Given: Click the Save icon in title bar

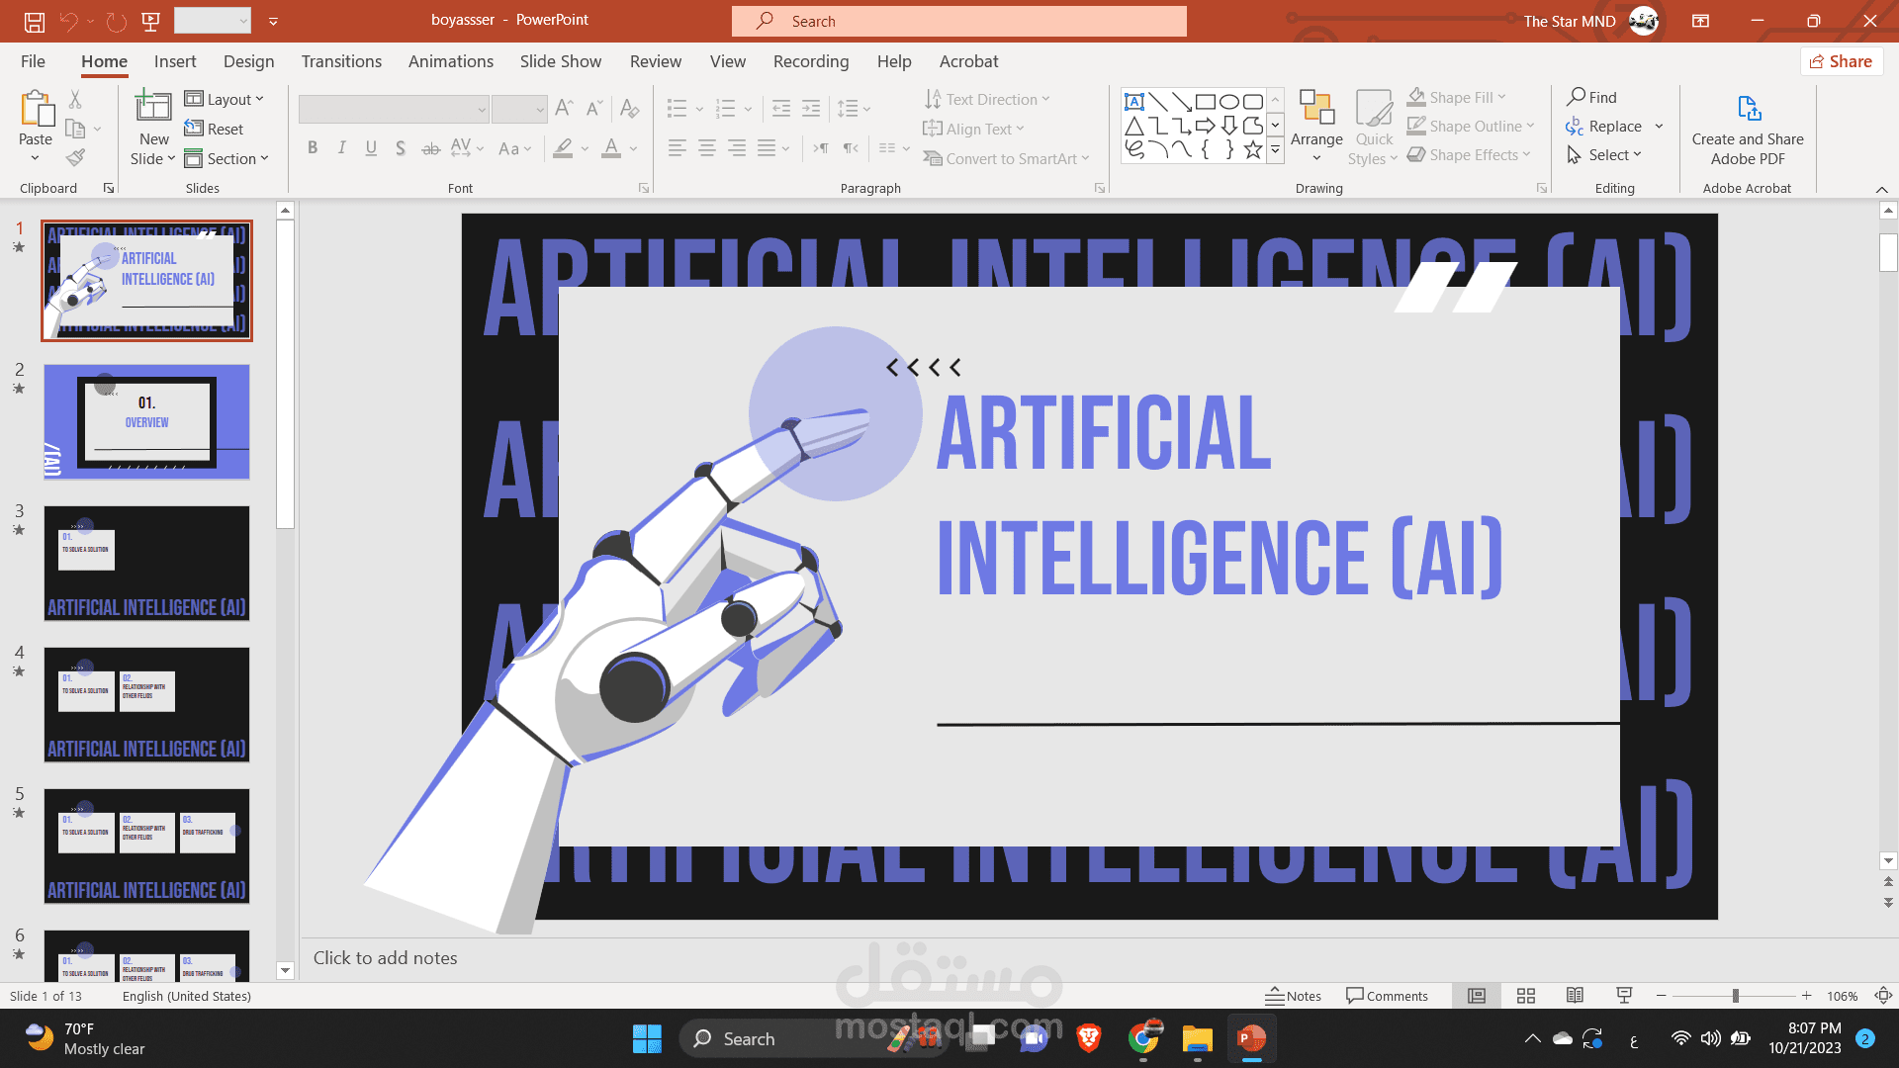Looking at the screenshot, I should (35, 21).
